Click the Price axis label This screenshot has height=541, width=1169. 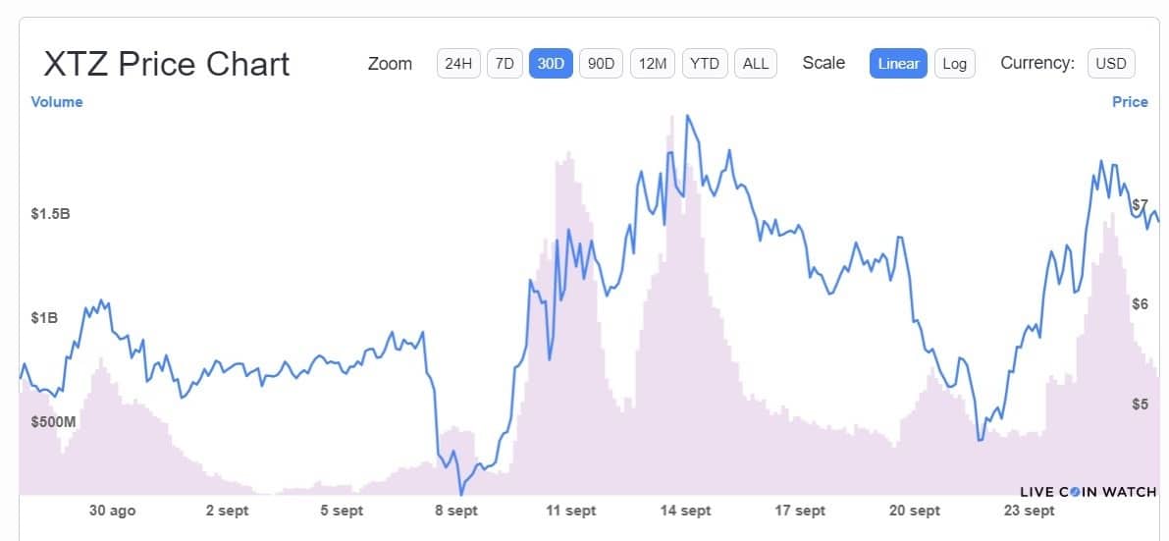[x=1130, y=102]
